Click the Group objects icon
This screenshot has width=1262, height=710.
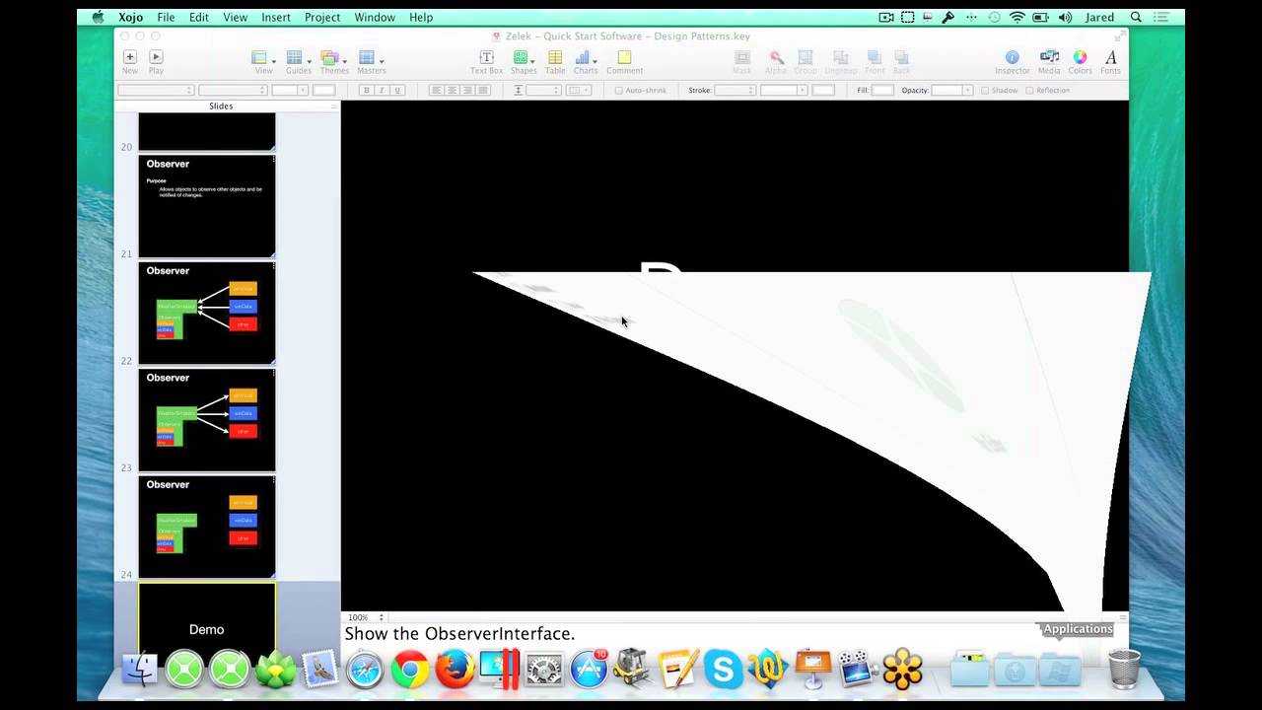point(806,57)
